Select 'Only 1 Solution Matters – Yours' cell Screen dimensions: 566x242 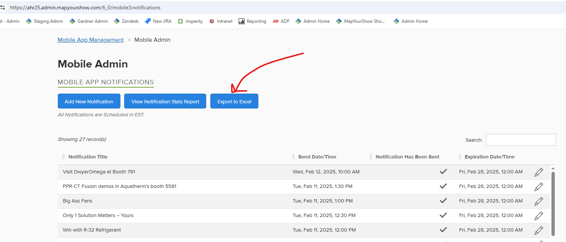click(98, 216)
